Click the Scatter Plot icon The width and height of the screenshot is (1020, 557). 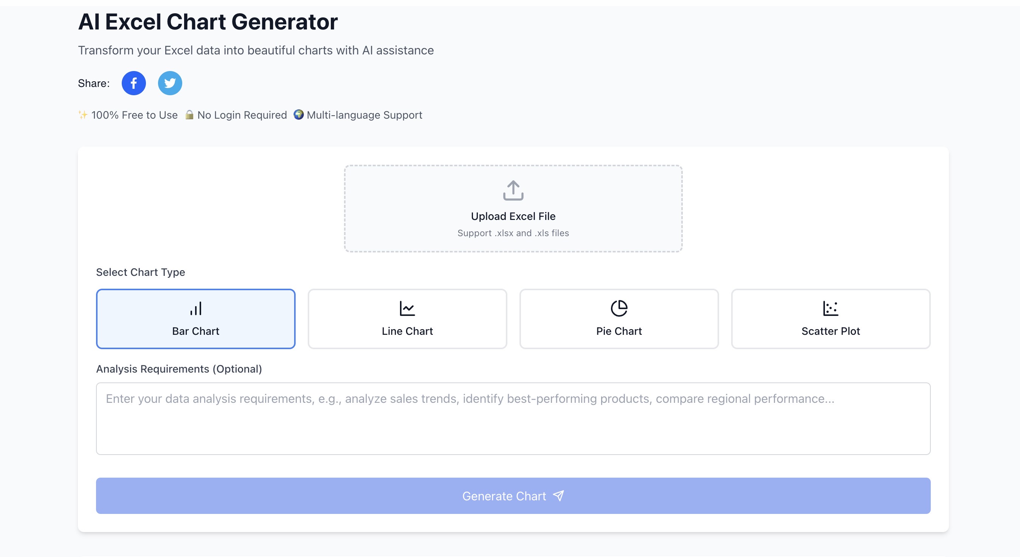click(x=830, y=308)
